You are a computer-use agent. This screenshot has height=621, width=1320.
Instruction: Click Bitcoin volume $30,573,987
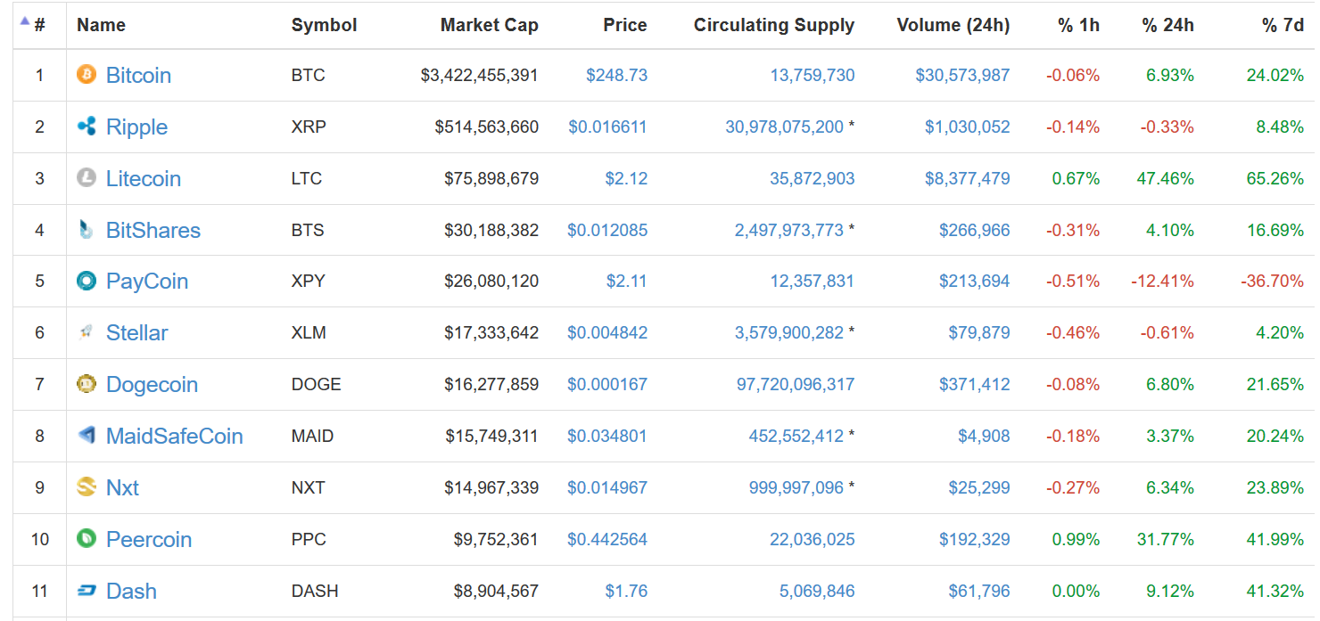[962, 75]
